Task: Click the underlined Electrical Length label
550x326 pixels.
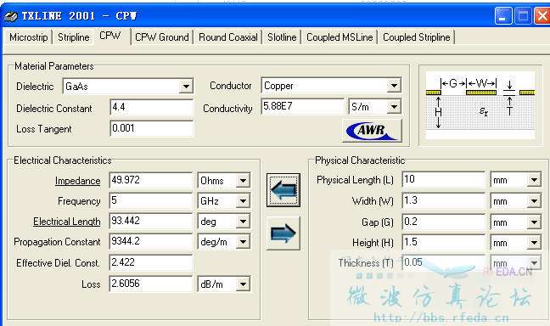Action: pyautogui.click(x=67, y=222)
